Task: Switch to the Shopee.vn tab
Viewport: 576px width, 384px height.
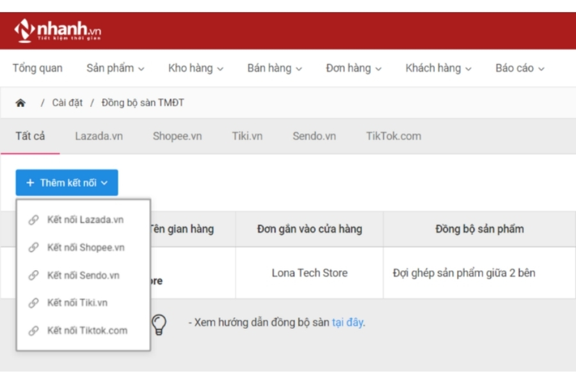Action: click(x=177, y=136)
